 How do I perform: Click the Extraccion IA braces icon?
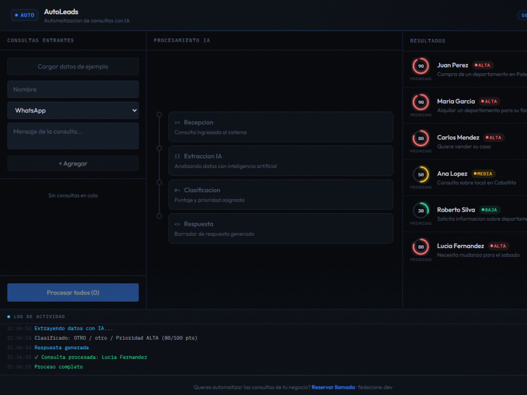coord(178,156)
